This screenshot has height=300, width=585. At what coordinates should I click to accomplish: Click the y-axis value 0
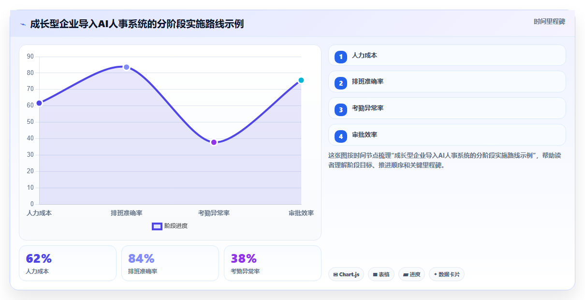(32, 204)
